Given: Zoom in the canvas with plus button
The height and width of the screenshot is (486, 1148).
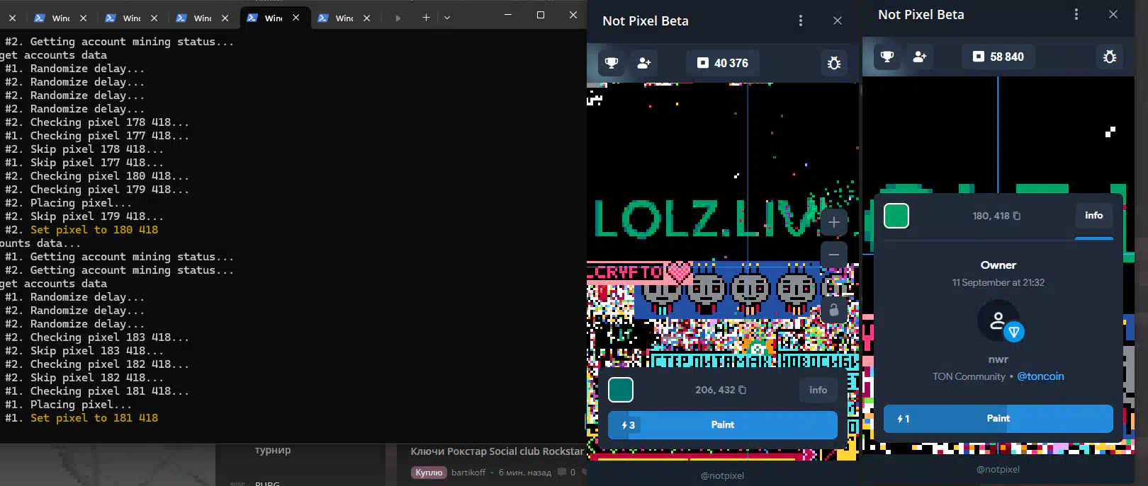Looking at the screenshot, I should point(834,223).
